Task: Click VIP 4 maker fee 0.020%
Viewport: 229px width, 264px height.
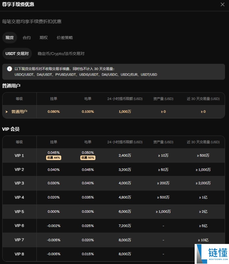Action: pyautogui.click(x=54, y=197)
